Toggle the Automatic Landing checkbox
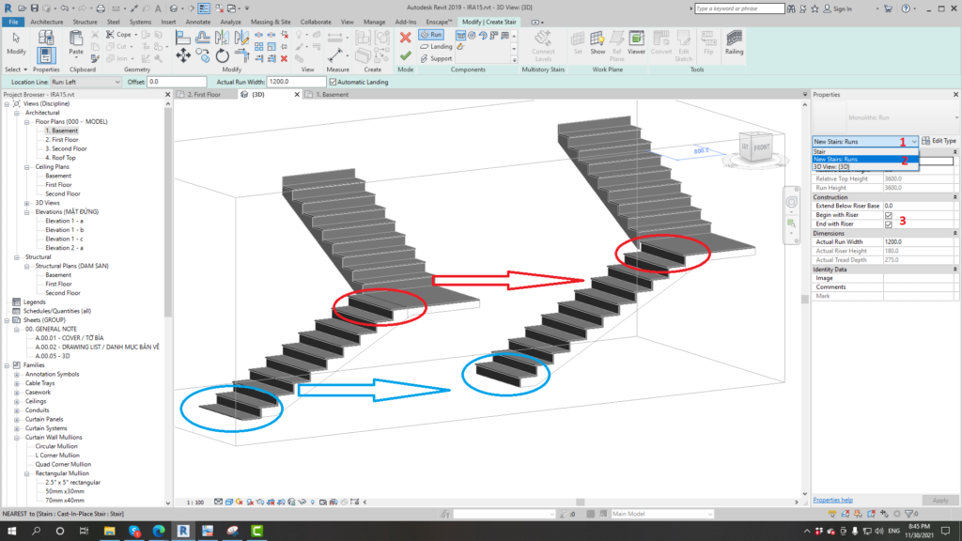 [x=334, y=82]
